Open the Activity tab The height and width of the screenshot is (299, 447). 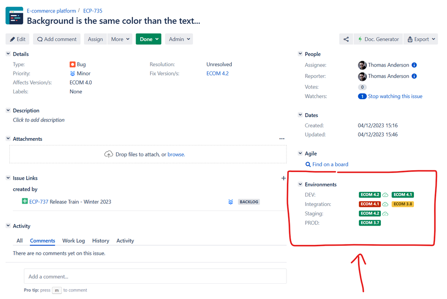coord(125,240)
